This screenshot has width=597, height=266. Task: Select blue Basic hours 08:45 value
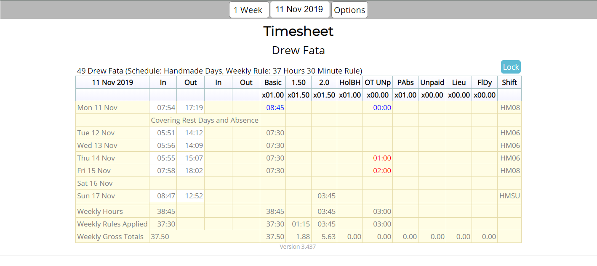[275, 108]
